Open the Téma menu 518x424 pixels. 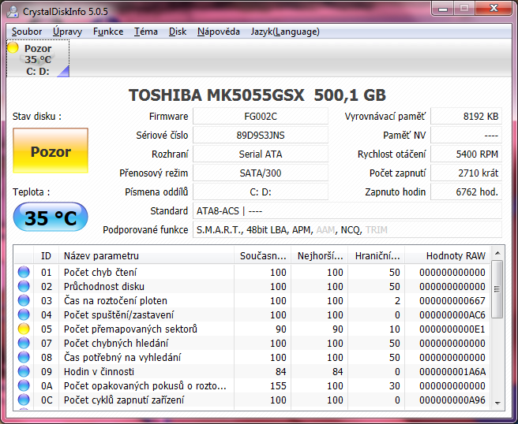pos(145,32)
